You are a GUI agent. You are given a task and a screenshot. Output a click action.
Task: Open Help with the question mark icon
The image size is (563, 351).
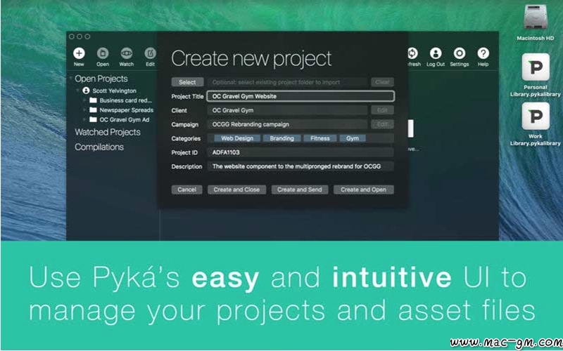(483, 53)
